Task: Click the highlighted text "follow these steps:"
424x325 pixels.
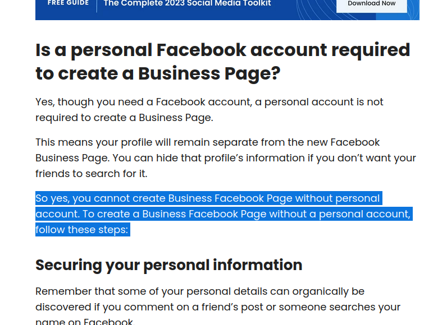Action: coord(82,230)
